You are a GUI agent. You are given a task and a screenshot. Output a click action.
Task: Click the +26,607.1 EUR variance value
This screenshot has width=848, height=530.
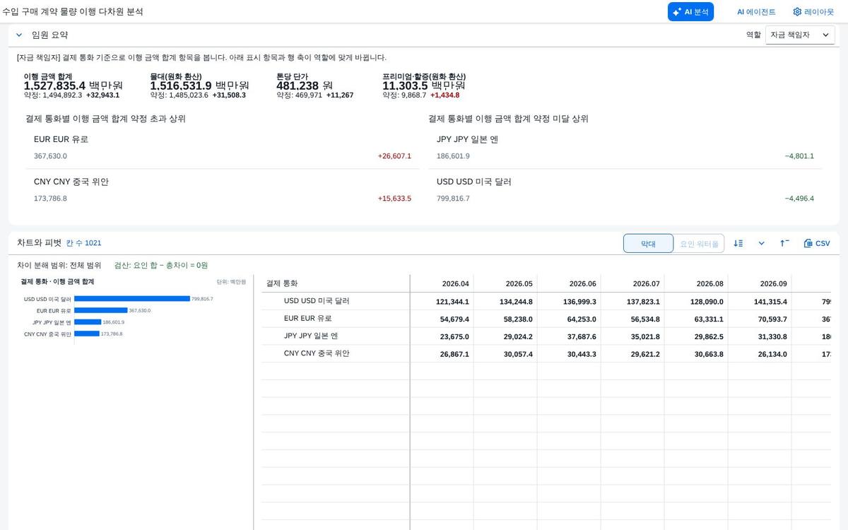pos(394,156)
